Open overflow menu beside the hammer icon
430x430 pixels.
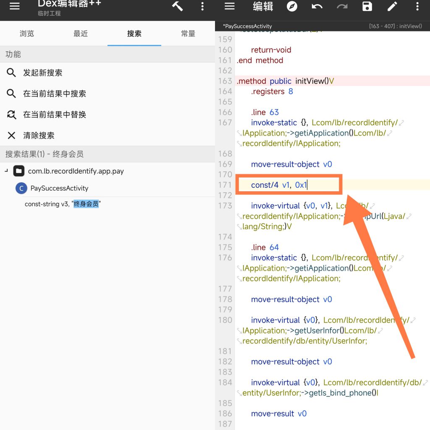(202, 6)
